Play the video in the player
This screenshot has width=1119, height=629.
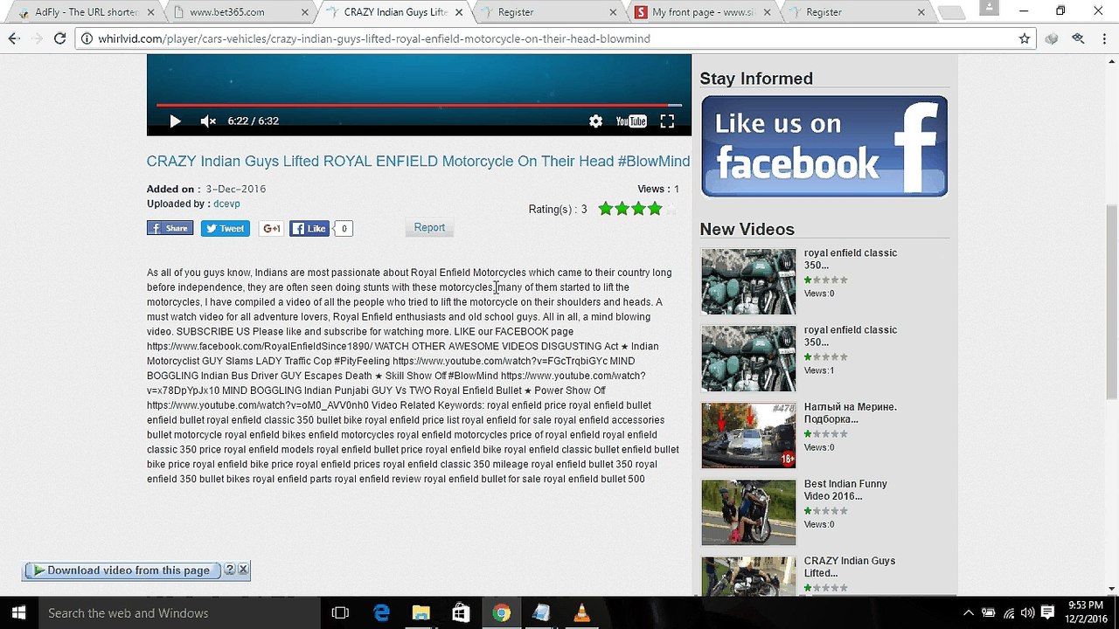coord(175,121)
